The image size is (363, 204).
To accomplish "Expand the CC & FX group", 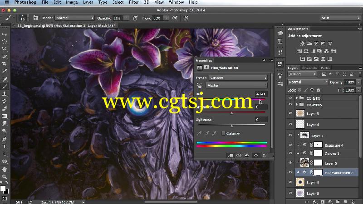I will pyautogui.click(x=297, y=98).
